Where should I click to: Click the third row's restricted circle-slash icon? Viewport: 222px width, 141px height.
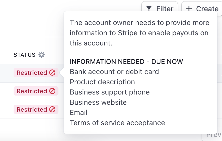coord(52,109)
